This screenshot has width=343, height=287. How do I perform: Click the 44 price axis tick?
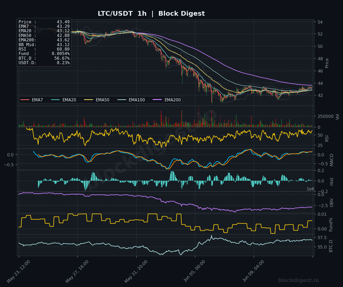(320, 83)
